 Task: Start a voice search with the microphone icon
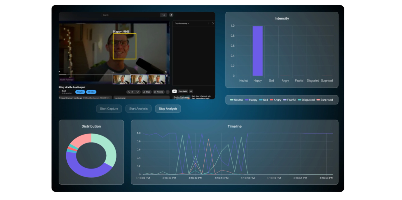[171, 15]
